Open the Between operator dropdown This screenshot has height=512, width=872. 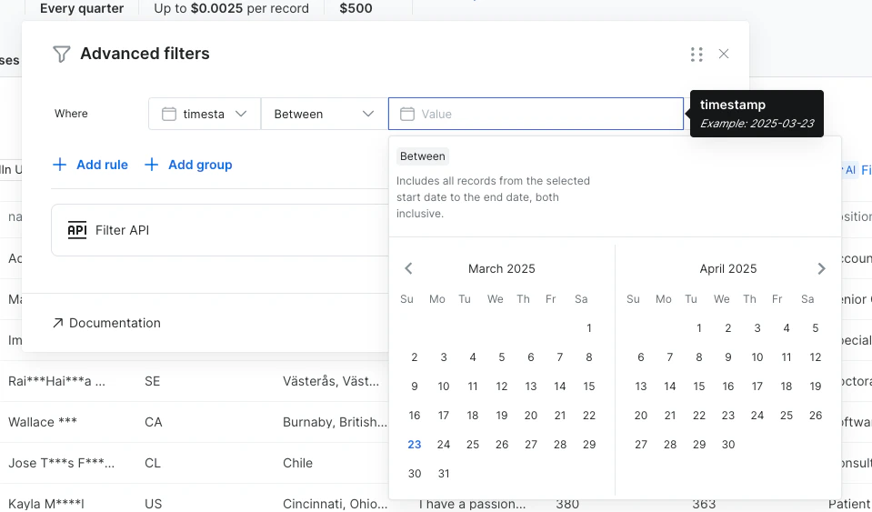[324, 114]
